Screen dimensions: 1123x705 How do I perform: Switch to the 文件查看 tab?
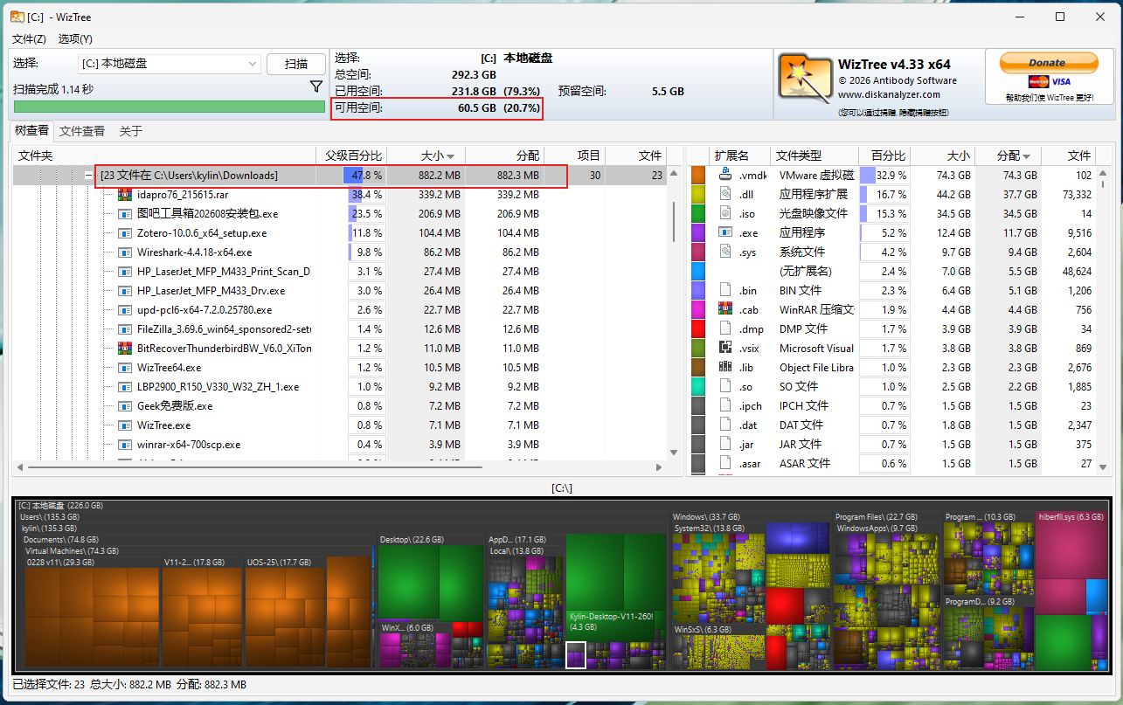pos(82,131)
